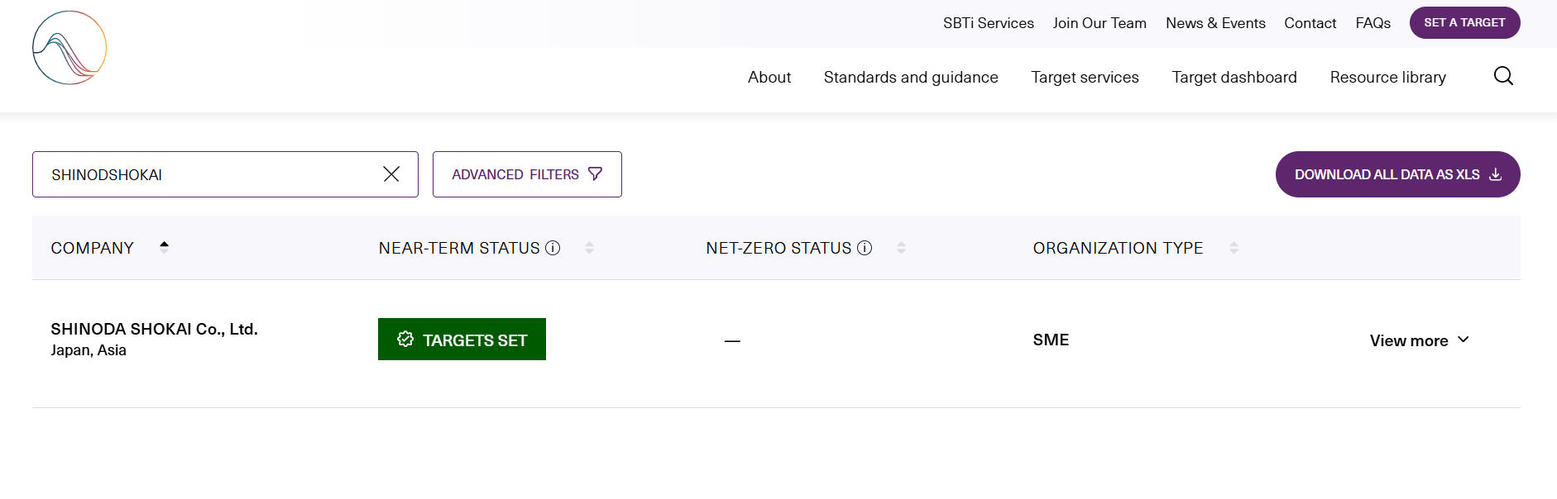This screenshot has width=1557, height=499.
Task: Download all data as XLS
Action: (1397, 174)
